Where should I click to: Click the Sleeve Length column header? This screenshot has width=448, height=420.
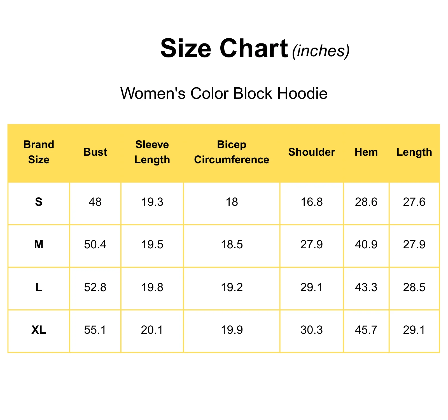[x=152, y=152]
